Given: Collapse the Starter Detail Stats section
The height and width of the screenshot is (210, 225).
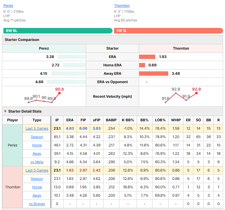Looking at the screenshot, I should click(5, 111).
